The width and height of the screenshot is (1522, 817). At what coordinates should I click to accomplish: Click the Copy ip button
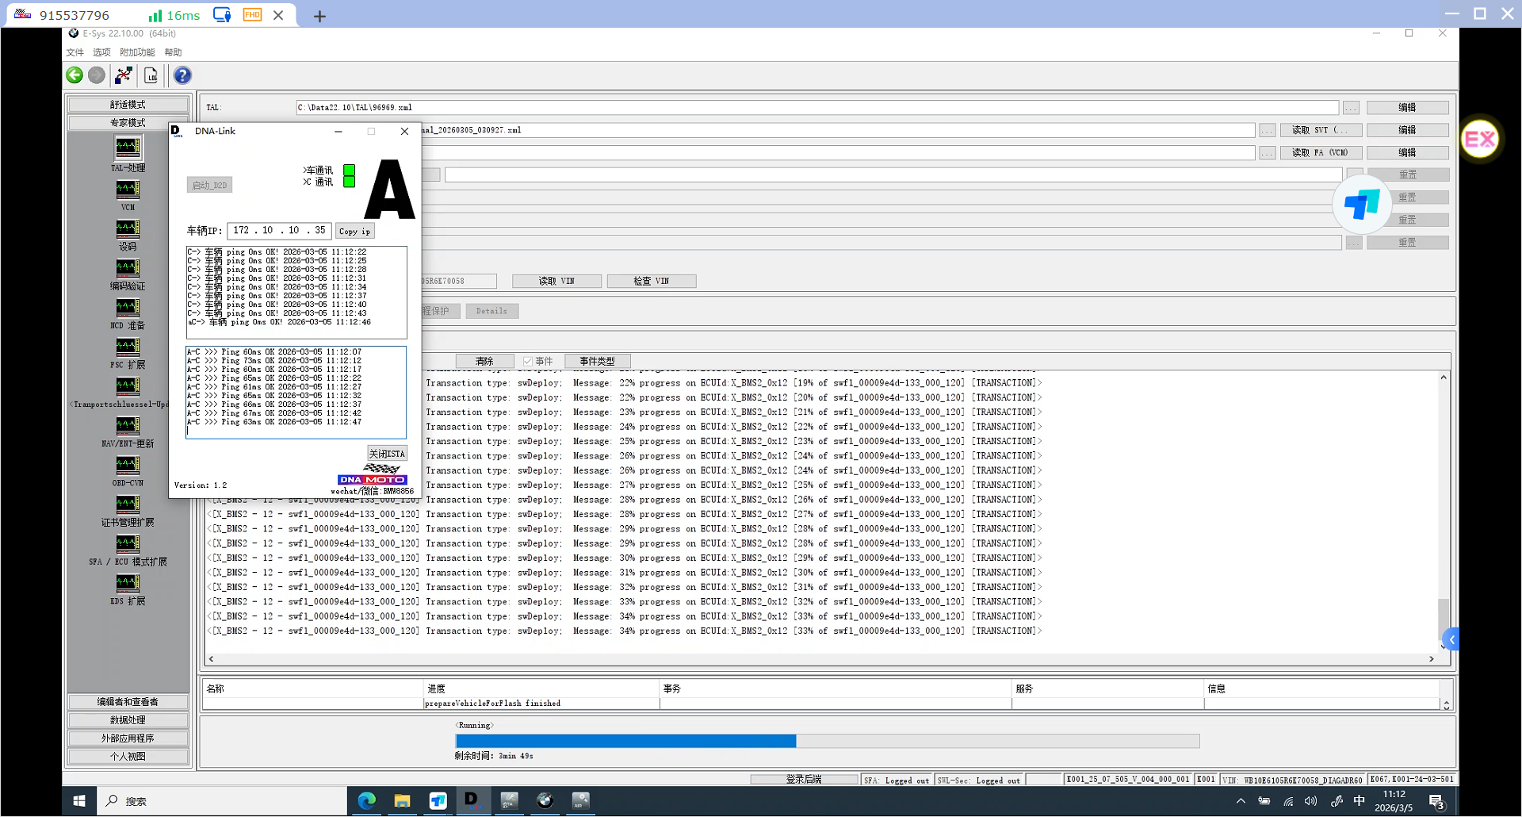tap(354, 232)
